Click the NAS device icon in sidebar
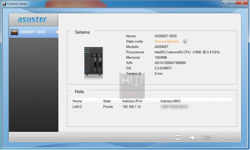Viewport: 250px width, 150px height. (14, 32)
